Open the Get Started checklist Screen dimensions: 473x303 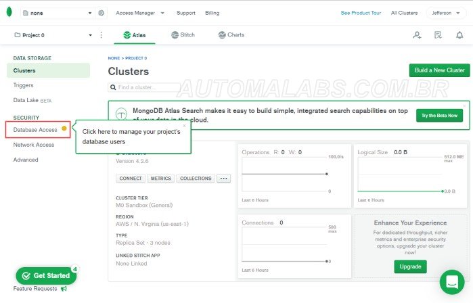click(47, 275)
